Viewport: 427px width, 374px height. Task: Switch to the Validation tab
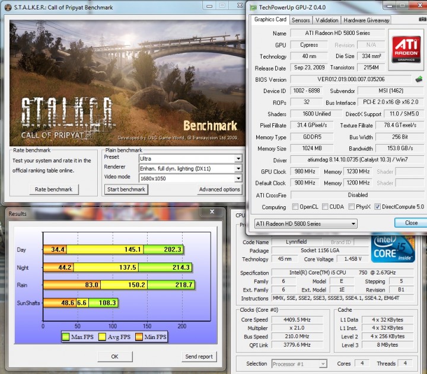327,20
